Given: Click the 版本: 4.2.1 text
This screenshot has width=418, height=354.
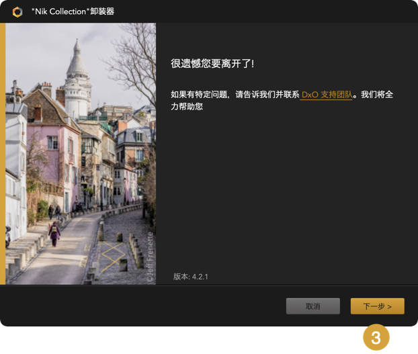Looking at the screenshot, I should [191, 277].
